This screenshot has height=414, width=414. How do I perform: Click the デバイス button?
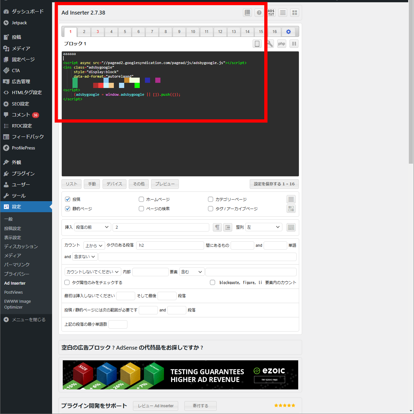114,184
